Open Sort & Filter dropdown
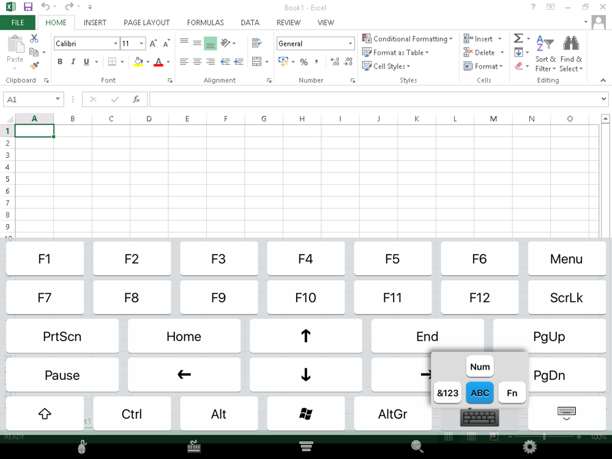 click(x=545, y=54)
